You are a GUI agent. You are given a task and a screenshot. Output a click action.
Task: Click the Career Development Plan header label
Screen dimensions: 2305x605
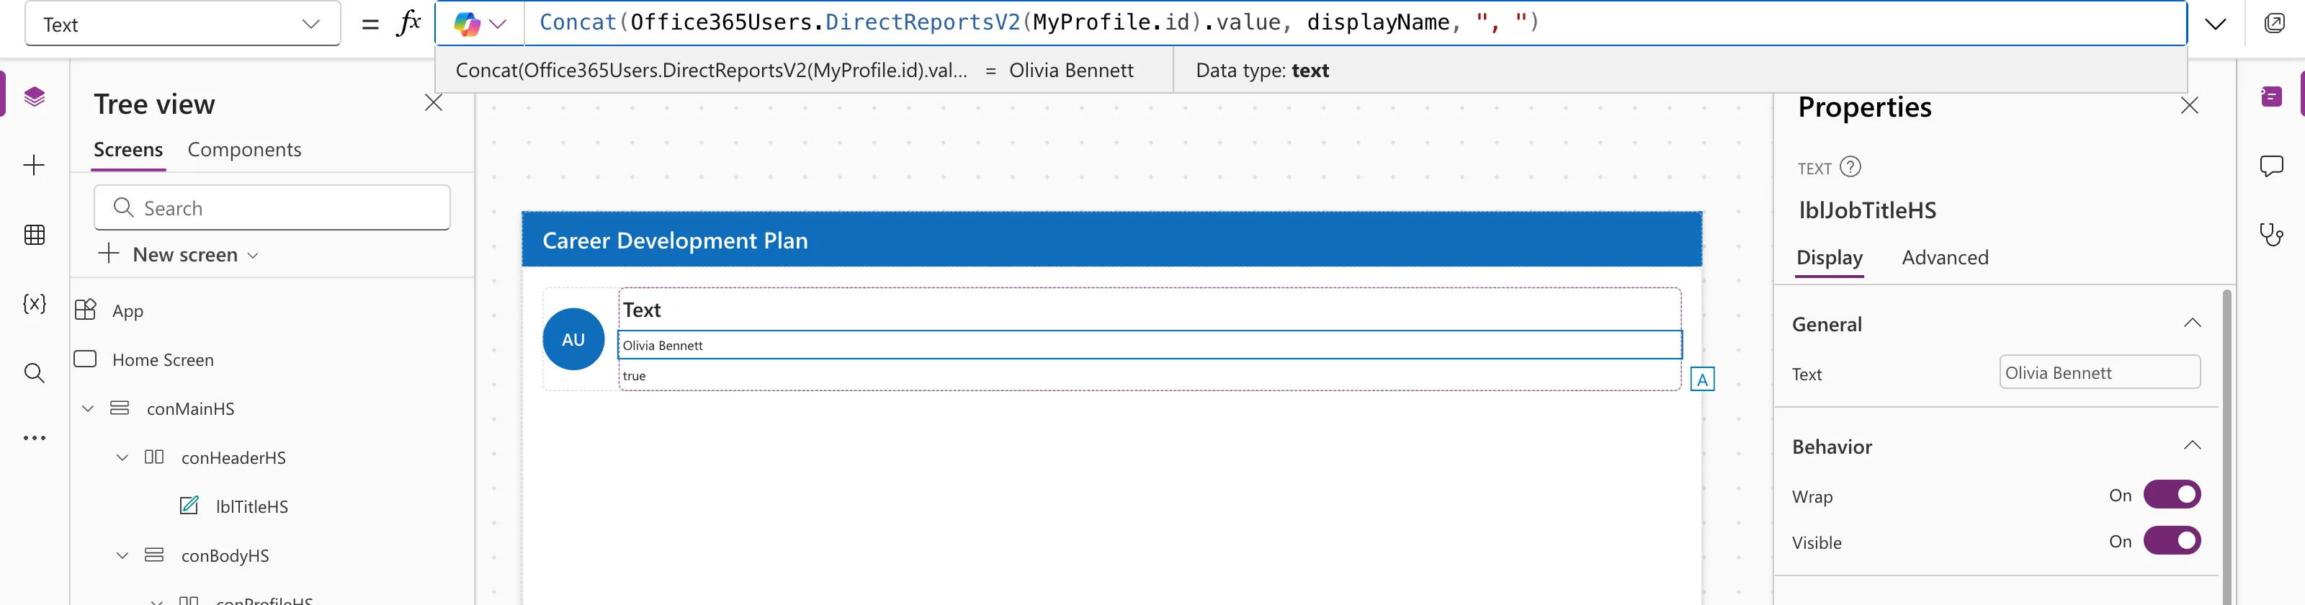coord(675,241)
